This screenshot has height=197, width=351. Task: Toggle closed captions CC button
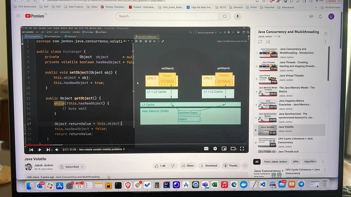(206, 149)
